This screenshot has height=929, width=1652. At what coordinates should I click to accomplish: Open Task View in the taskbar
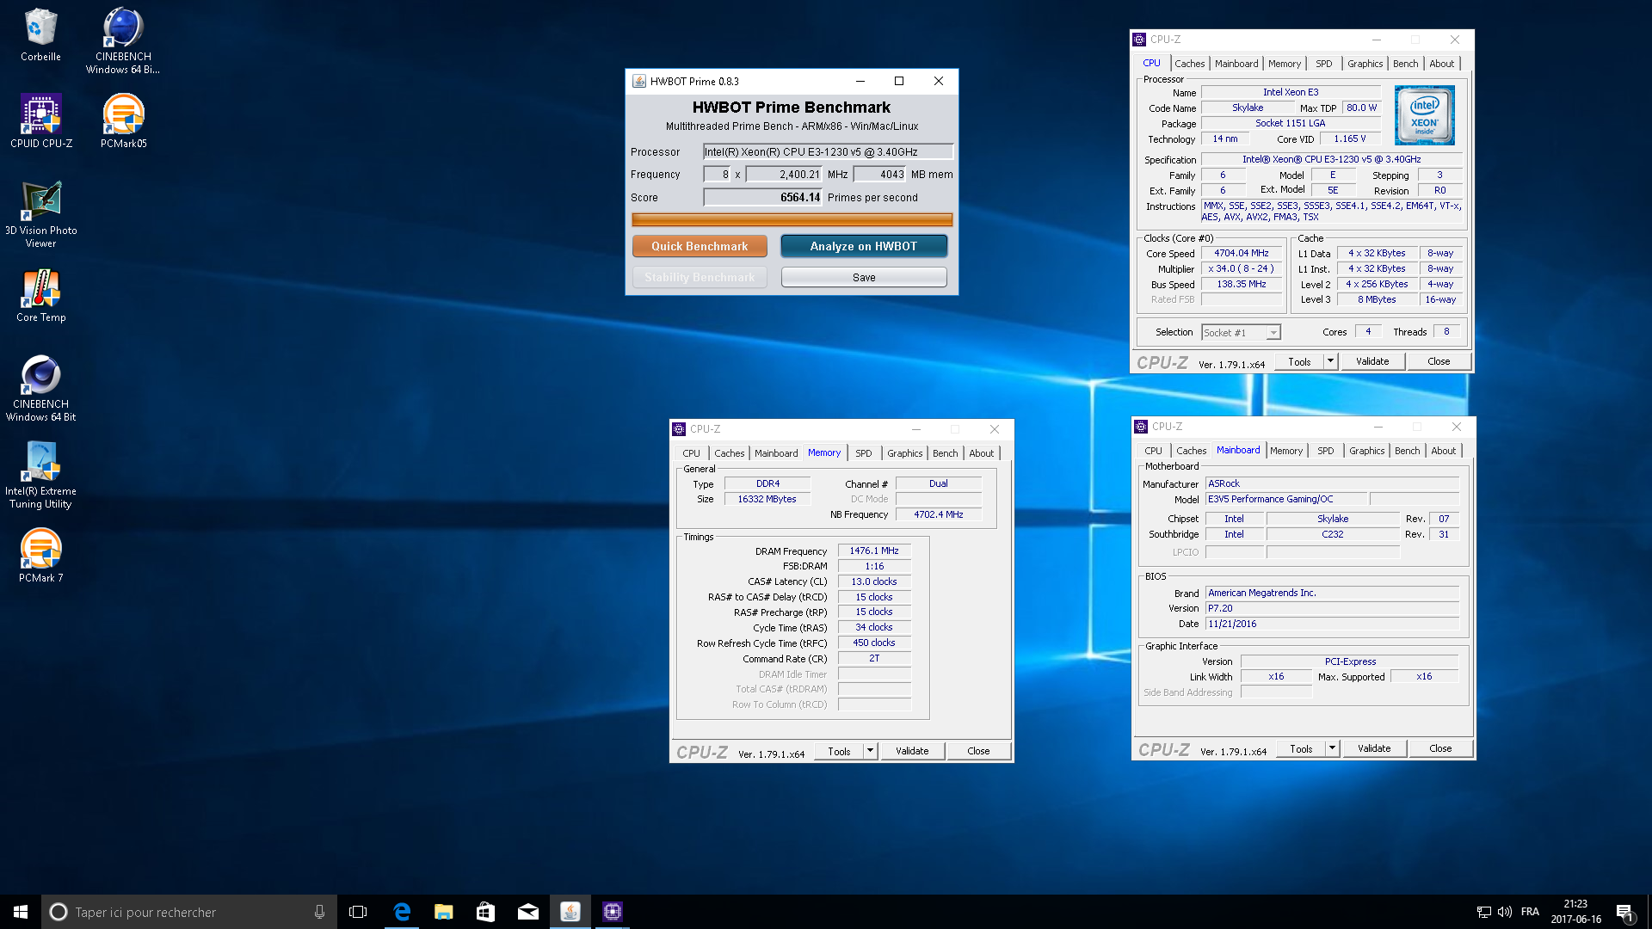click(358, 912)
